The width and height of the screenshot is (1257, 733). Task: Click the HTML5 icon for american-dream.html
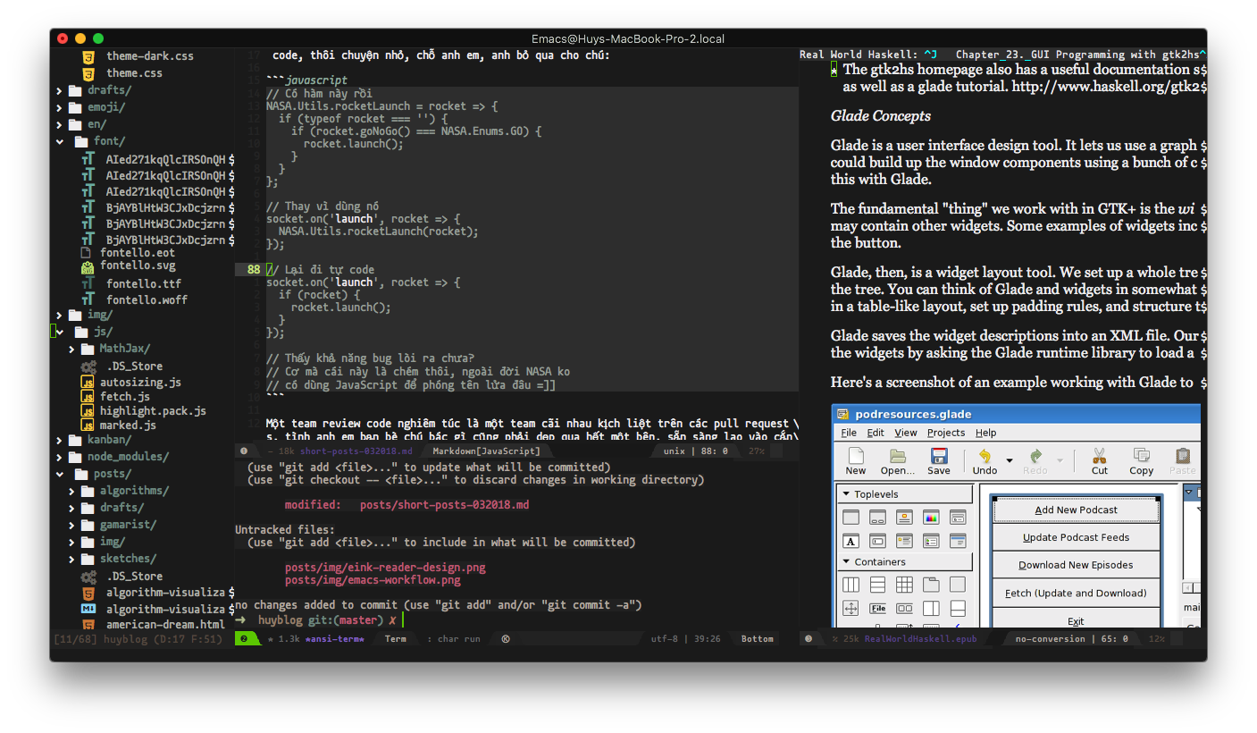(88, 625)
